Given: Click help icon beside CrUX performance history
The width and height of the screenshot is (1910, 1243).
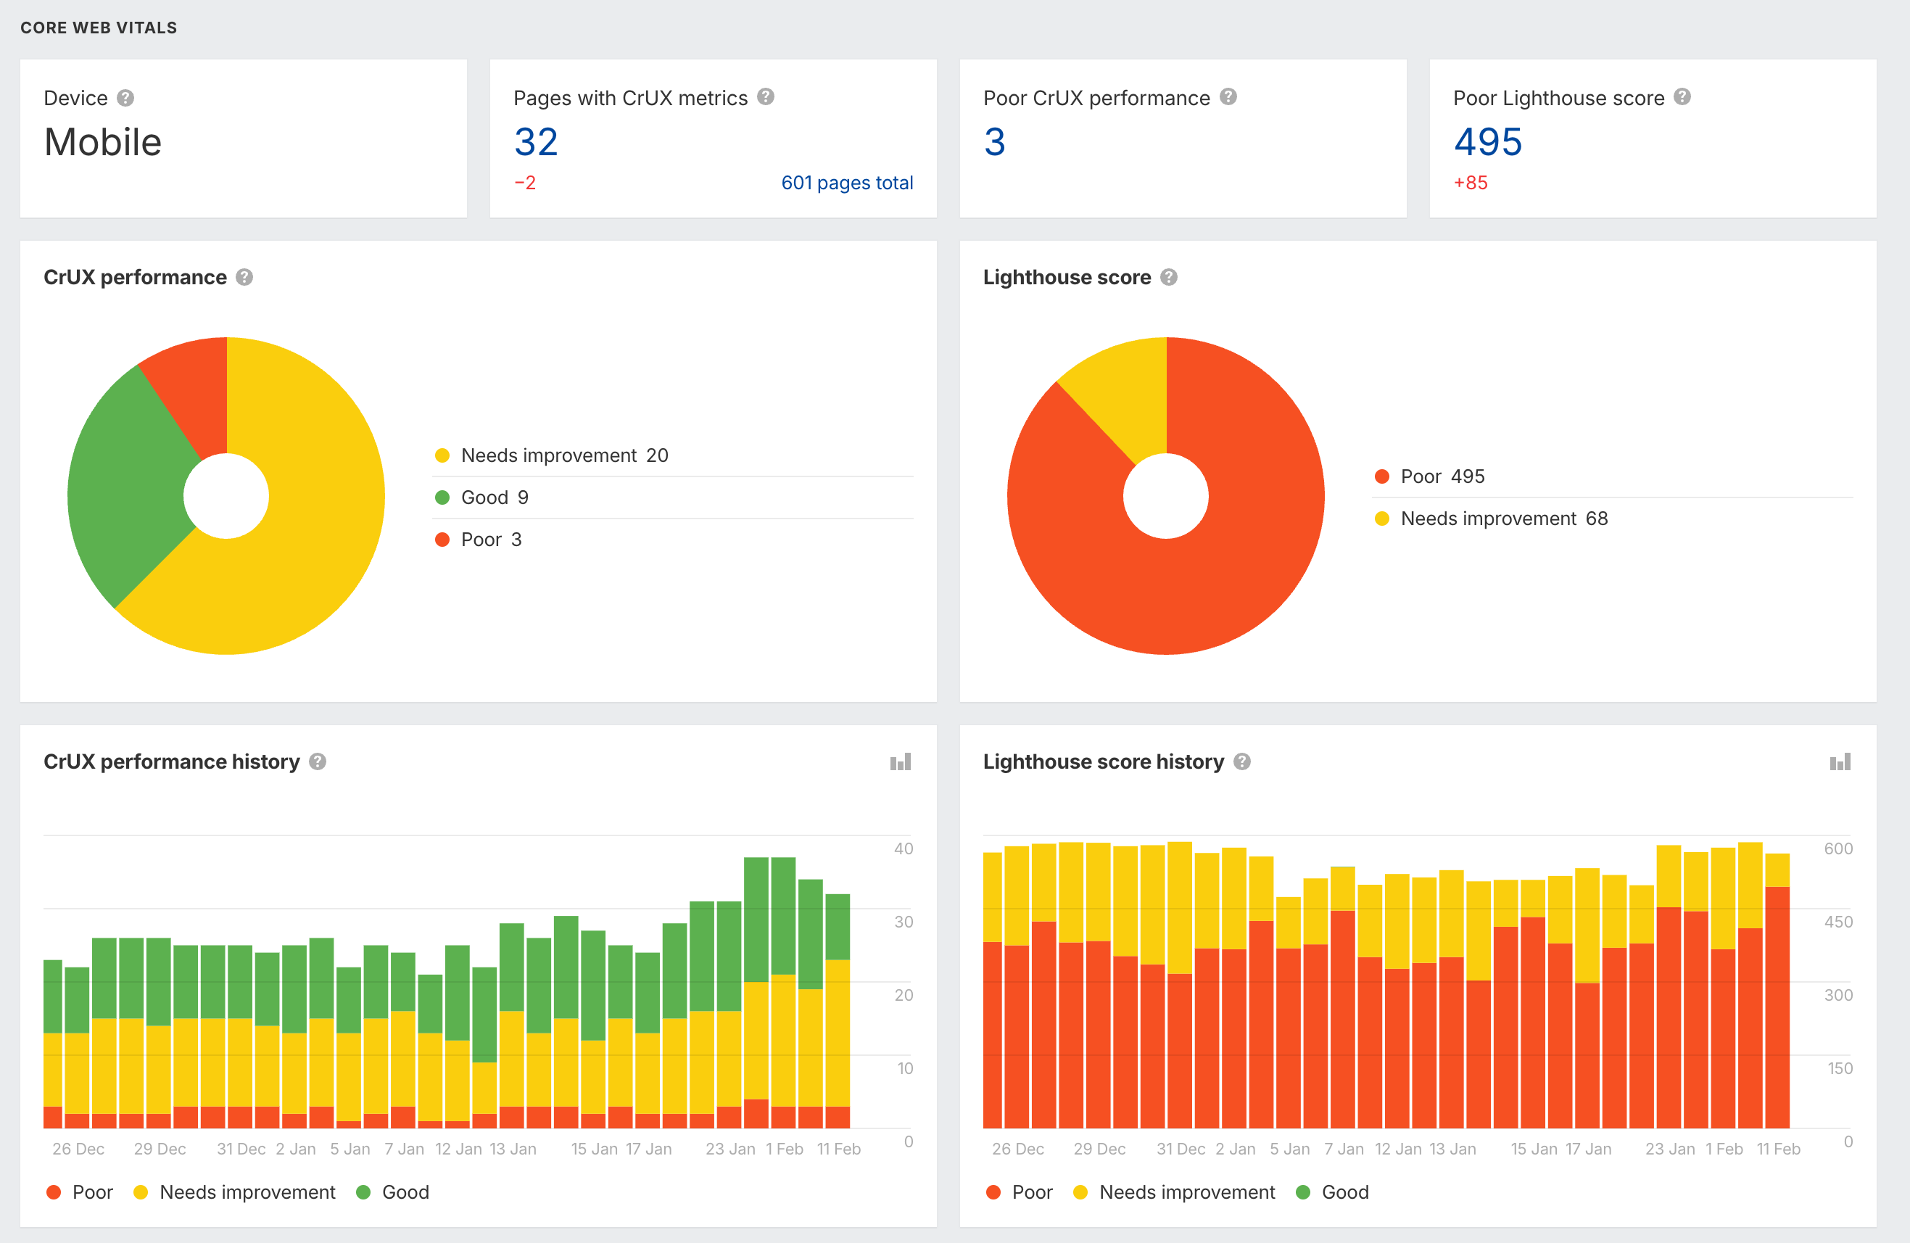Looking at the screenshot, I should [318, 761].
